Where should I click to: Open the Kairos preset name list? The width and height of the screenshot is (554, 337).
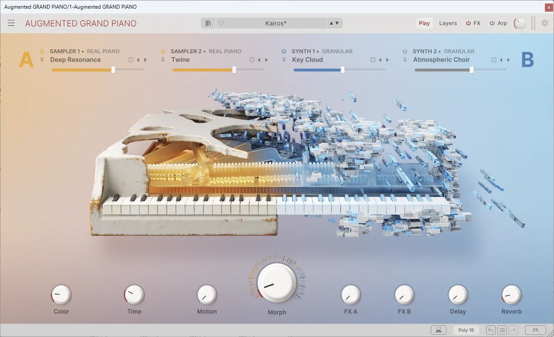point(276,23)
